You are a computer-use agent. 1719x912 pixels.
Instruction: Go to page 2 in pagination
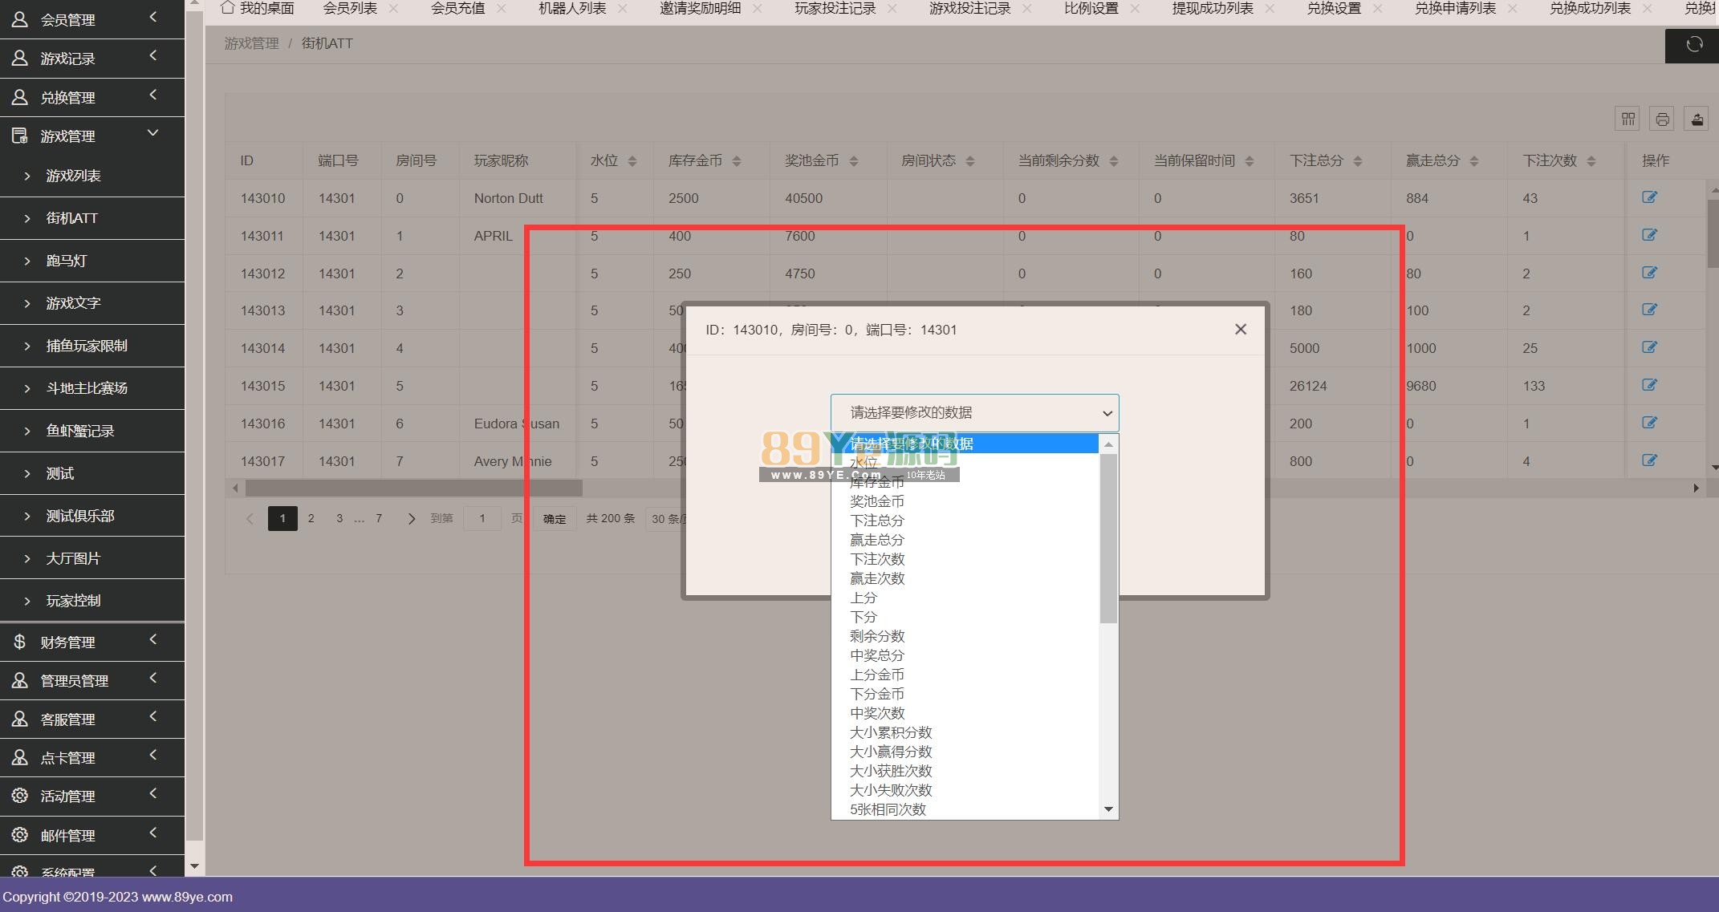[x=311, y=519]
